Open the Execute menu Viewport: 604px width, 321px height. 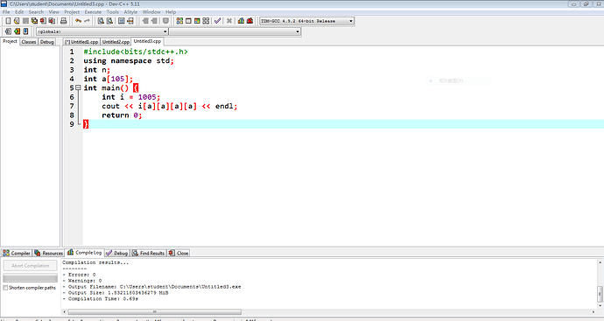point(93,12)
